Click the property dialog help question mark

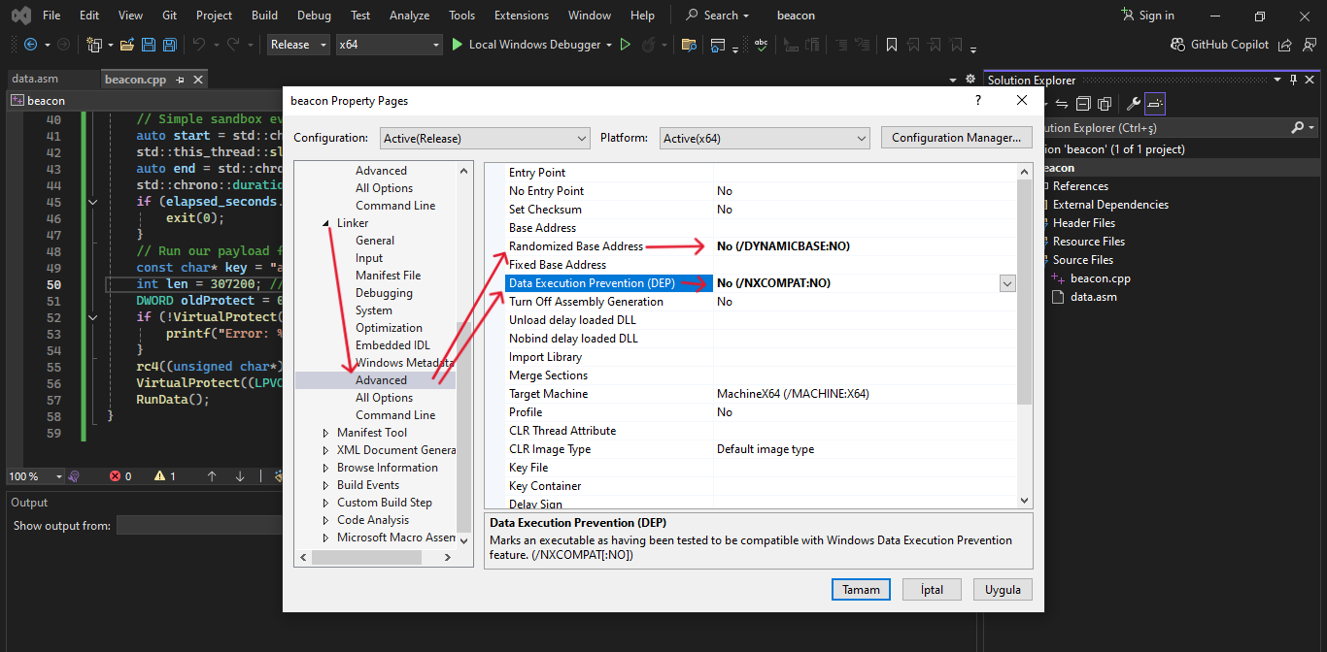[x=977, y=100]
